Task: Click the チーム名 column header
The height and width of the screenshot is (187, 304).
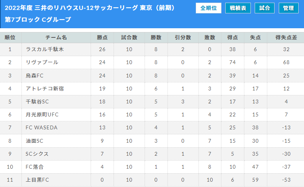Action: tap(56, 37)
